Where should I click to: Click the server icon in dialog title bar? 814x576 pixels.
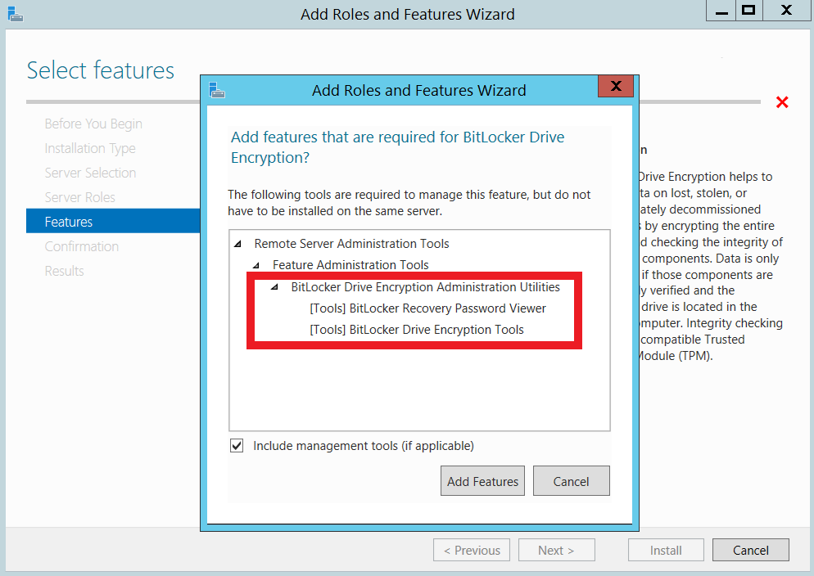(217, 90)
